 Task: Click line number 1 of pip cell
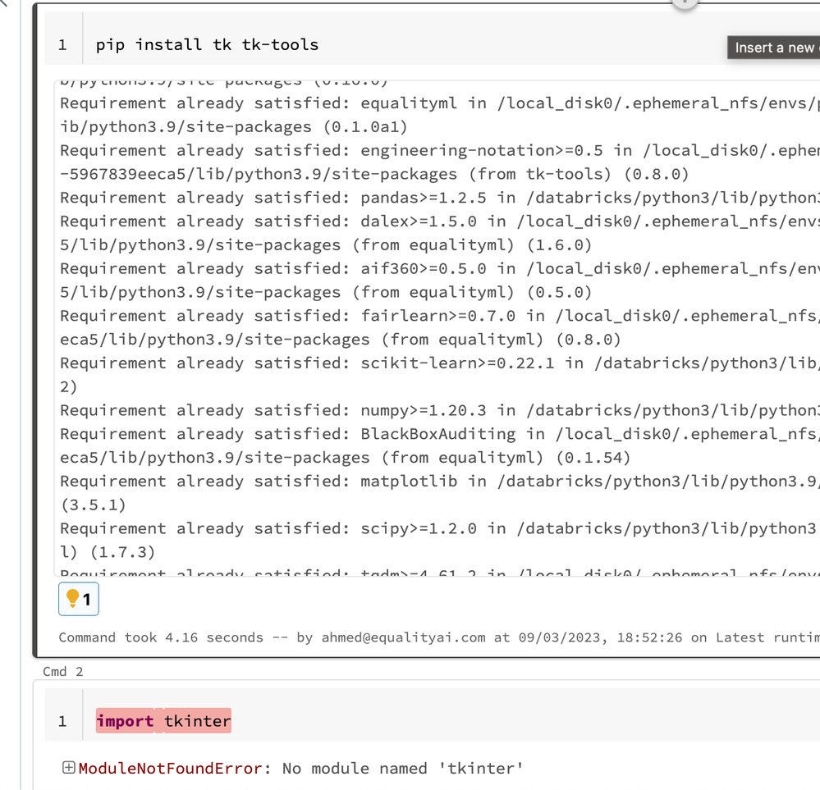[x=62, y=44]
